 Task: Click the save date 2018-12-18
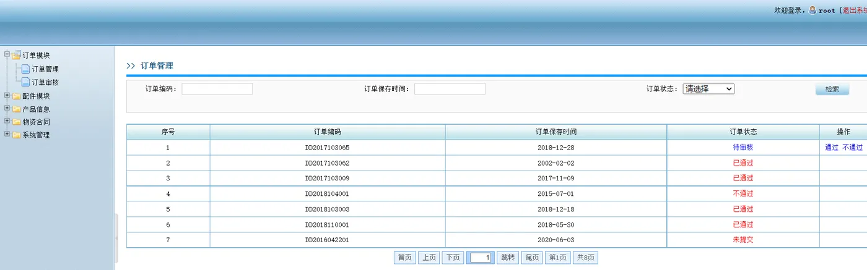pyautogui.click(x=556, y=209)
